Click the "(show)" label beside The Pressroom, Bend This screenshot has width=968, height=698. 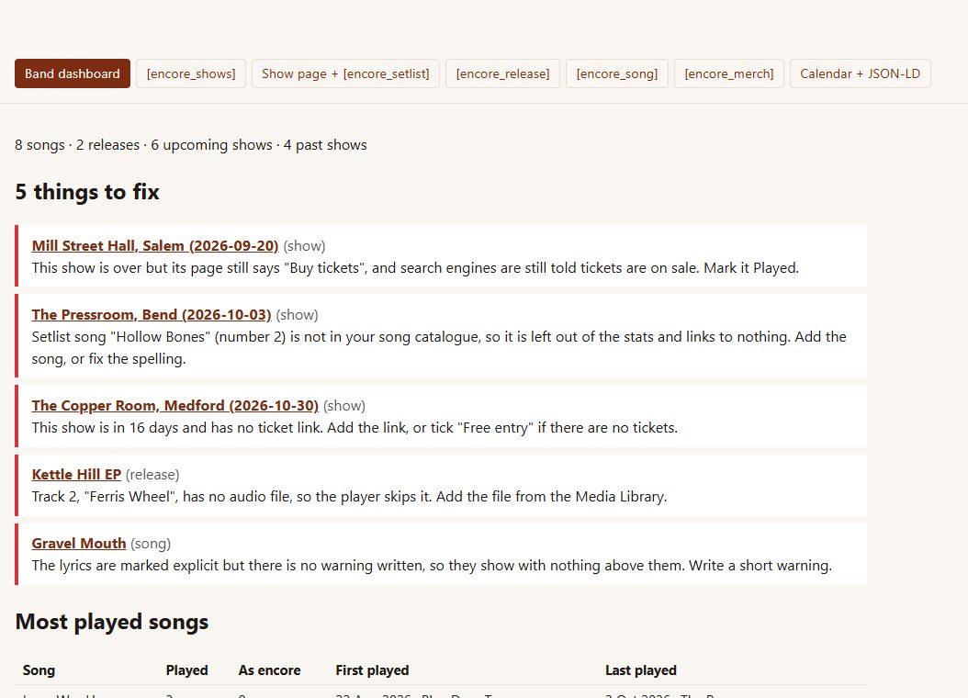coord(297,315)
